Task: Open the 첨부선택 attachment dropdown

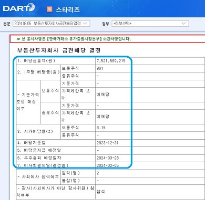Action: (x=150, y=24)
